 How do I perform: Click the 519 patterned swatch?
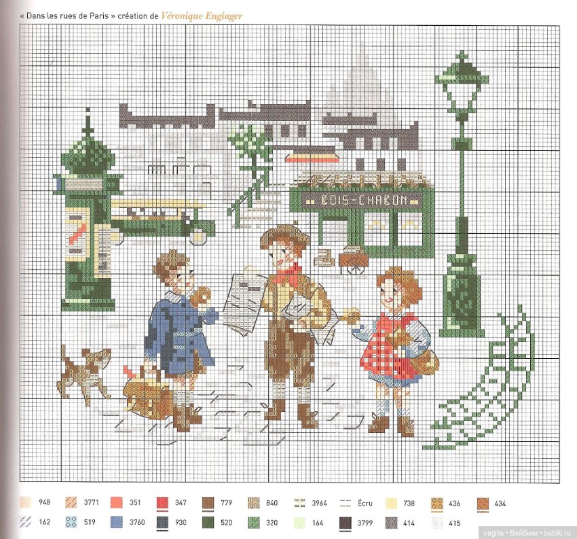click(x=71, y=523)
